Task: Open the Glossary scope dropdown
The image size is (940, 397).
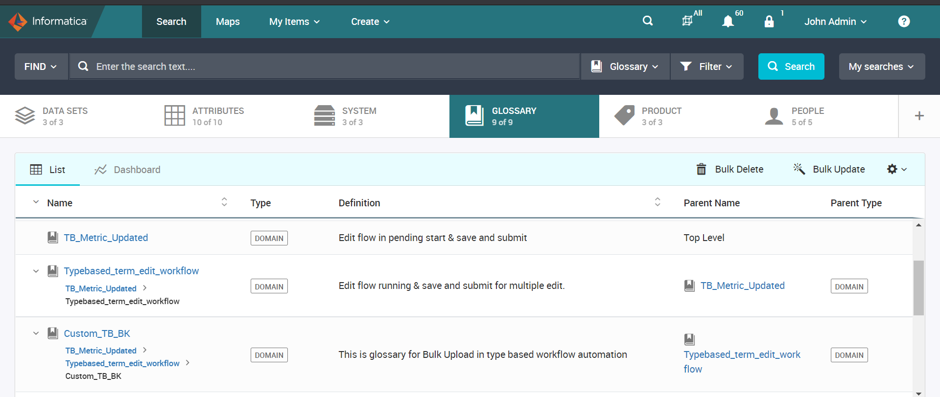Action: 625,66
